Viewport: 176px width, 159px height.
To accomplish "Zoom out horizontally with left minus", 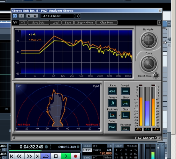I will [142, 64].
